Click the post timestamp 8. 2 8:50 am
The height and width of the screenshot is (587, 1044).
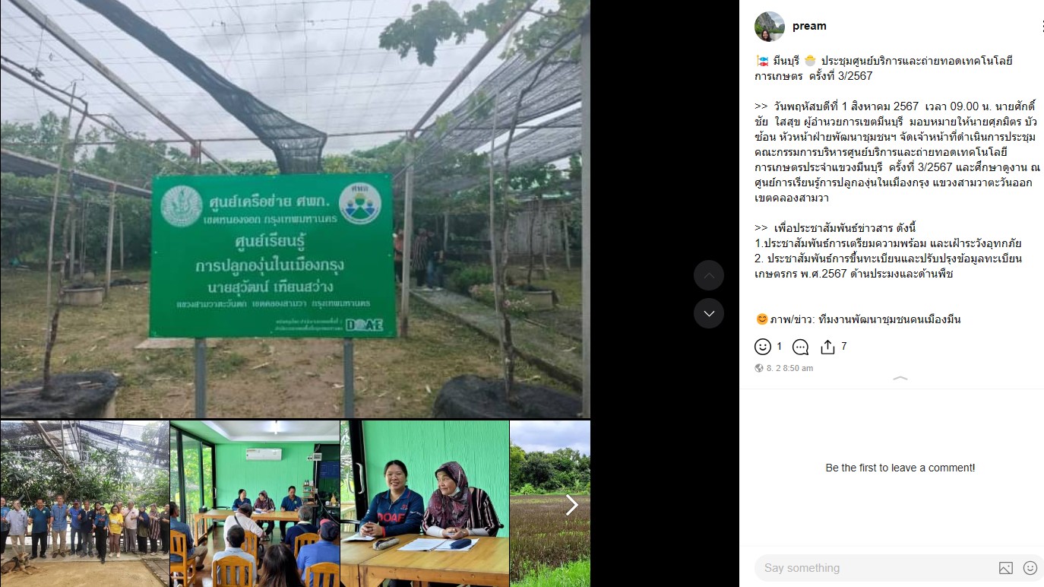(x=789, y=368)
